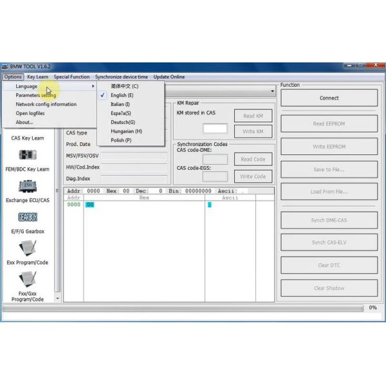Launch the Exx Program/Code tool
Viewport: 386px width, 386px height.
pos(28,248)
